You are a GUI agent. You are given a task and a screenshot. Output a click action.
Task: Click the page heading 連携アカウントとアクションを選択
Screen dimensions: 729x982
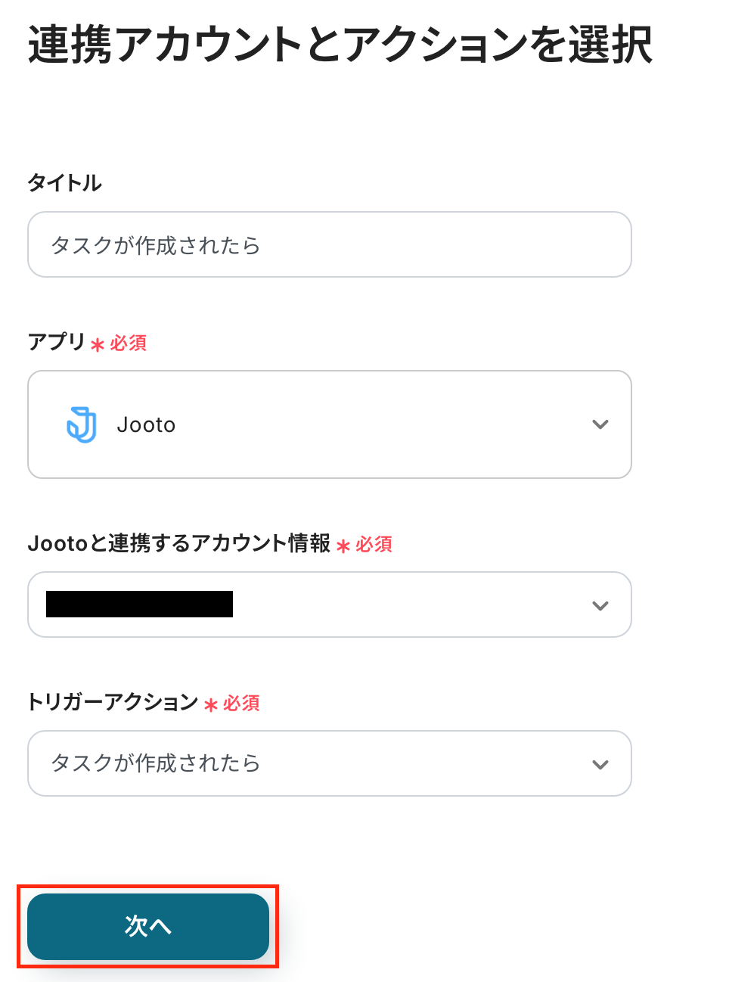pyautogui.click(x=340, y=44)
